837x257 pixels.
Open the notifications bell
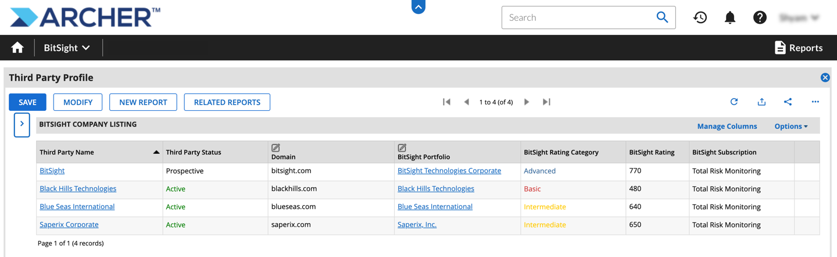pyautogui.click(x=730, y=17)
